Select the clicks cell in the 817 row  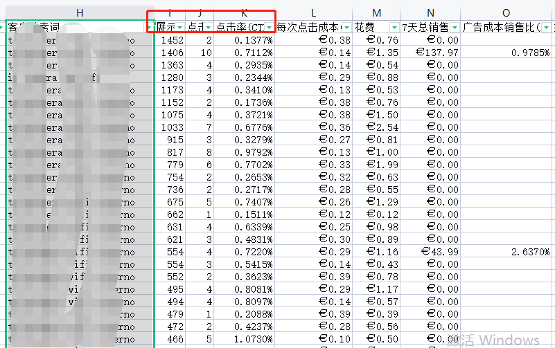tap(200, 152)
